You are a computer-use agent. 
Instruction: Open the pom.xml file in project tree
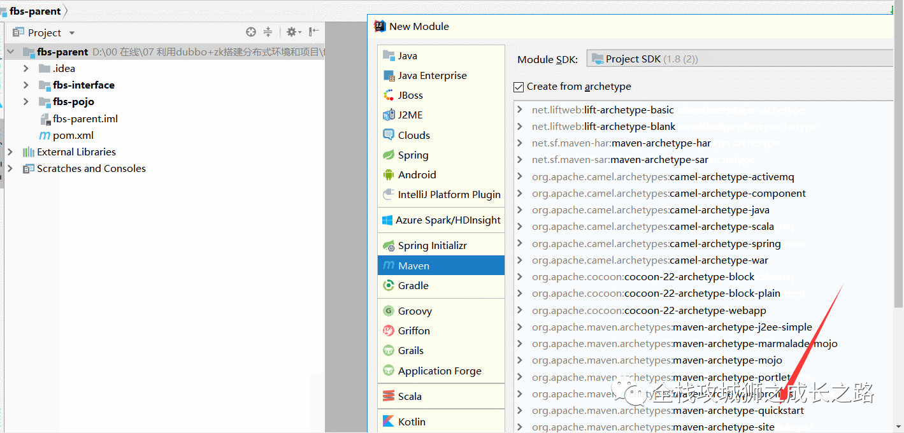click(x=67, y=135)
